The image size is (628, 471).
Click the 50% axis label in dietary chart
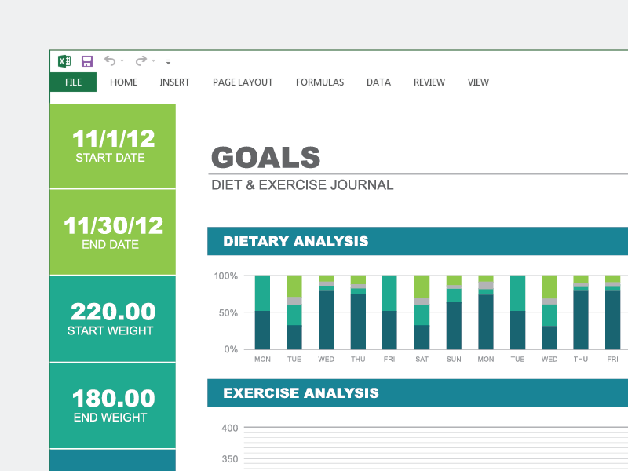tap(228, 312)
